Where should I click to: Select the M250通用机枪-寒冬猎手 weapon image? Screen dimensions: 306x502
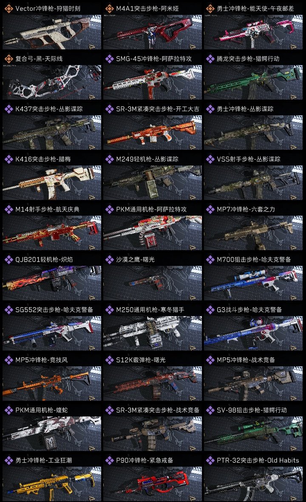[x=153, y=333]
